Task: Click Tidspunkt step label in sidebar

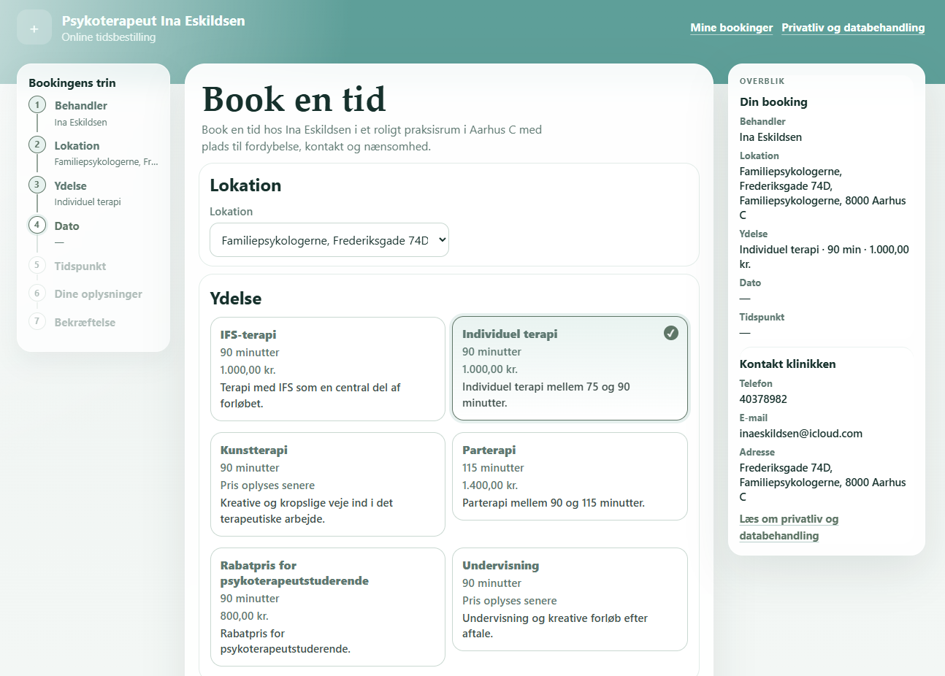Action: tap(80, 266)
